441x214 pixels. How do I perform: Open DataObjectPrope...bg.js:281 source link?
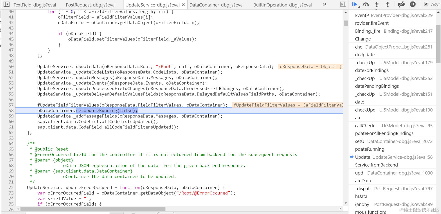pyautogui.click(x=399, y=47)
